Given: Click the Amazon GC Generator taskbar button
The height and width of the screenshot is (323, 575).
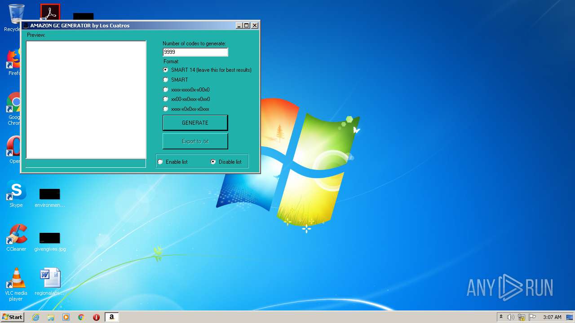Looking at the screenshot, I should pyautogui.click(x=111, y=317).
